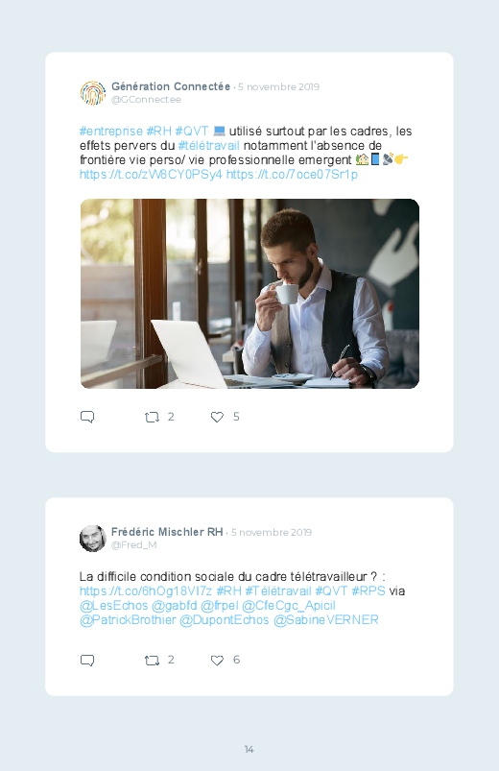Open the #RPS hashtag
499x771 pixels.
pyautogui.click(x=368, y=591)
